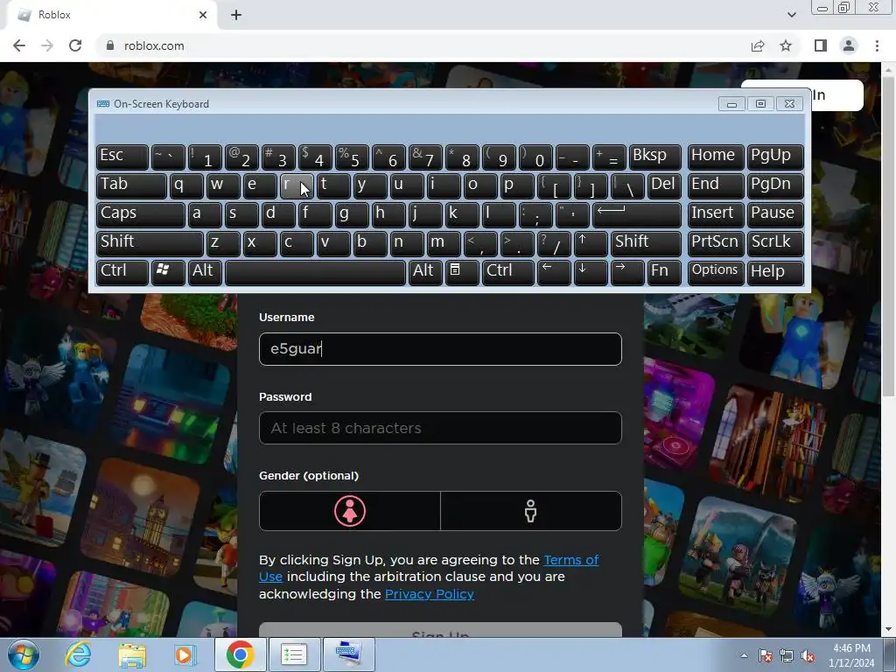Viewport: 896px width, 672px height.
Task: Click the PgDn key on keyboard
Action: [775, 185]
